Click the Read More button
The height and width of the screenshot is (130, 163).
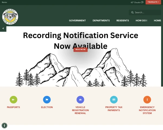pyautogui.click(x=81, y=50)
